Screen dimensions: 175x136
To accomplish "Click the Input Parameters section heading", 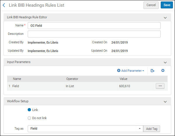I will (19, 62).
